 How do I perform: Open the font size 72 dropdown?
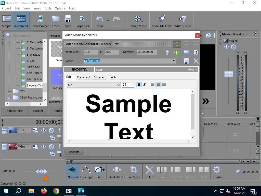(132, 85)
